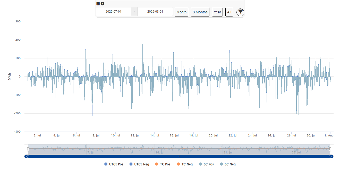340x172 pixels.
Task: Click the calendar icon above date fields
Action: [x=98, y=4]
